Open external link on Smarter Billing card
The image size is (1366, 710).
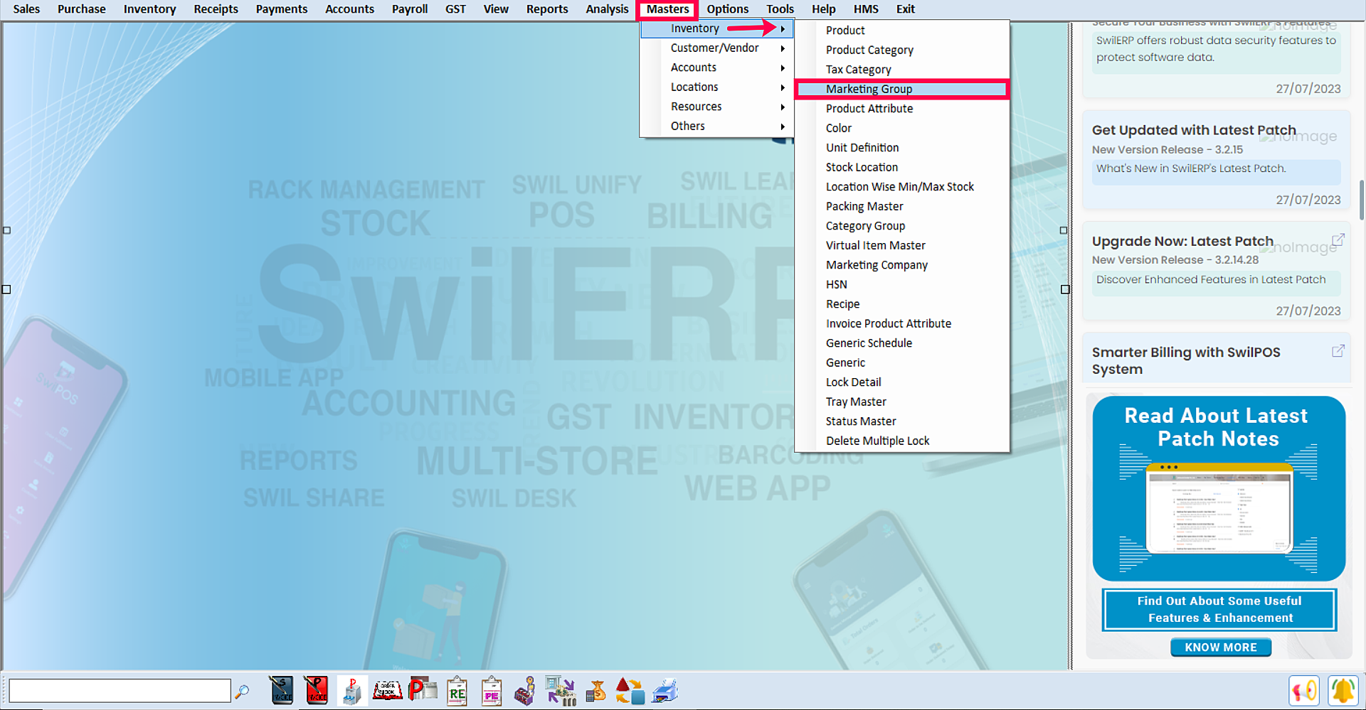[x=1338, y=351]
